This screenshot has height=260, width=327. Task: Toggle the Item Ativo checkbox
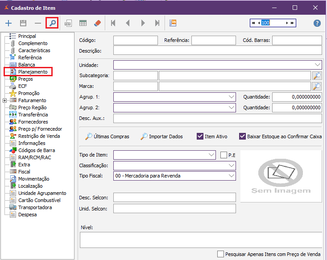click(200, 136)
